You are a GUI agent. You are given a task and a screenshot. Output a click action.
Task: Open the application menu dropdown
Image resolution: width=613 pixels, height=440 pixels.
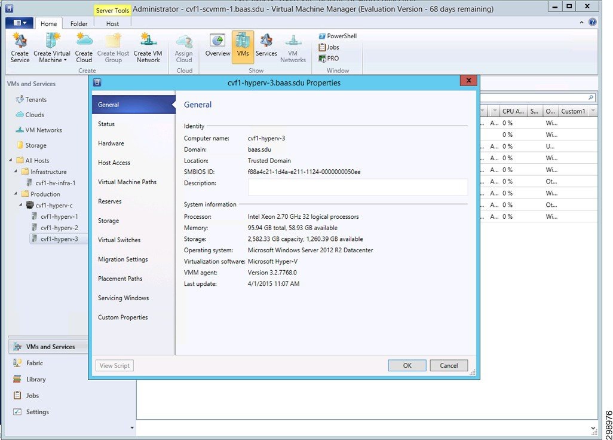[x=20, y=23]
